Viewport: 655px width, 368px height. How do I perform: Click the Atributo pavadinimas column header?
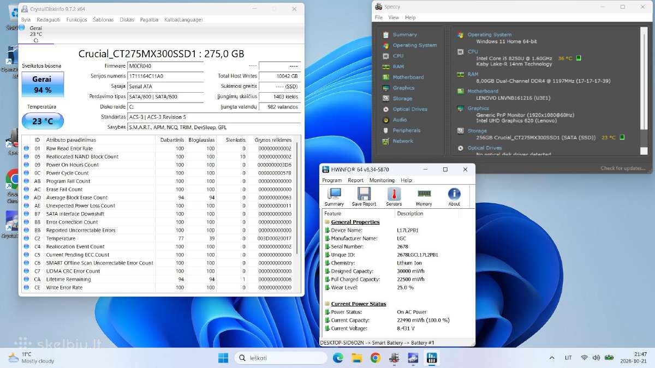[99, 140]
